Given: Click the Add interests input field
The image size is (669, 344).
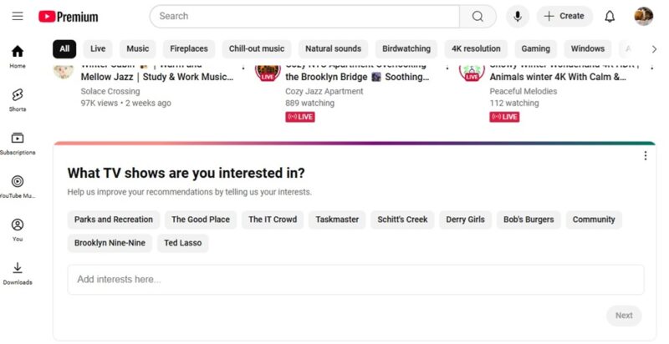Looking at the screenshot, I should (355, 280).
